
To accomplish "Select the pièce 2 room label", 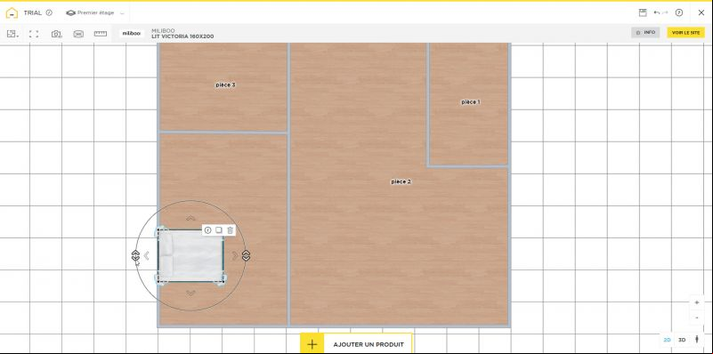I will tap(401, 181).
